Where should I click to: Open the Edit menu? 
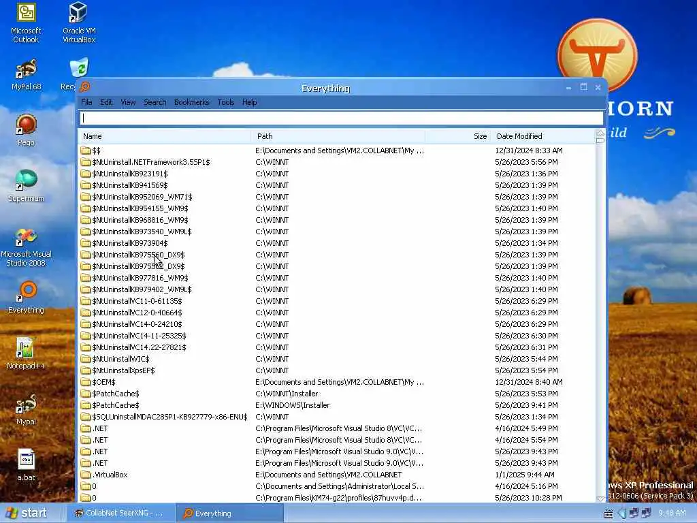coord(106,102)
